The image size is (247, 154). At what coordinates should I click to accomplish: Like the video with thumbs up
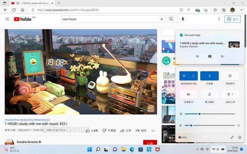coord(92,131)
